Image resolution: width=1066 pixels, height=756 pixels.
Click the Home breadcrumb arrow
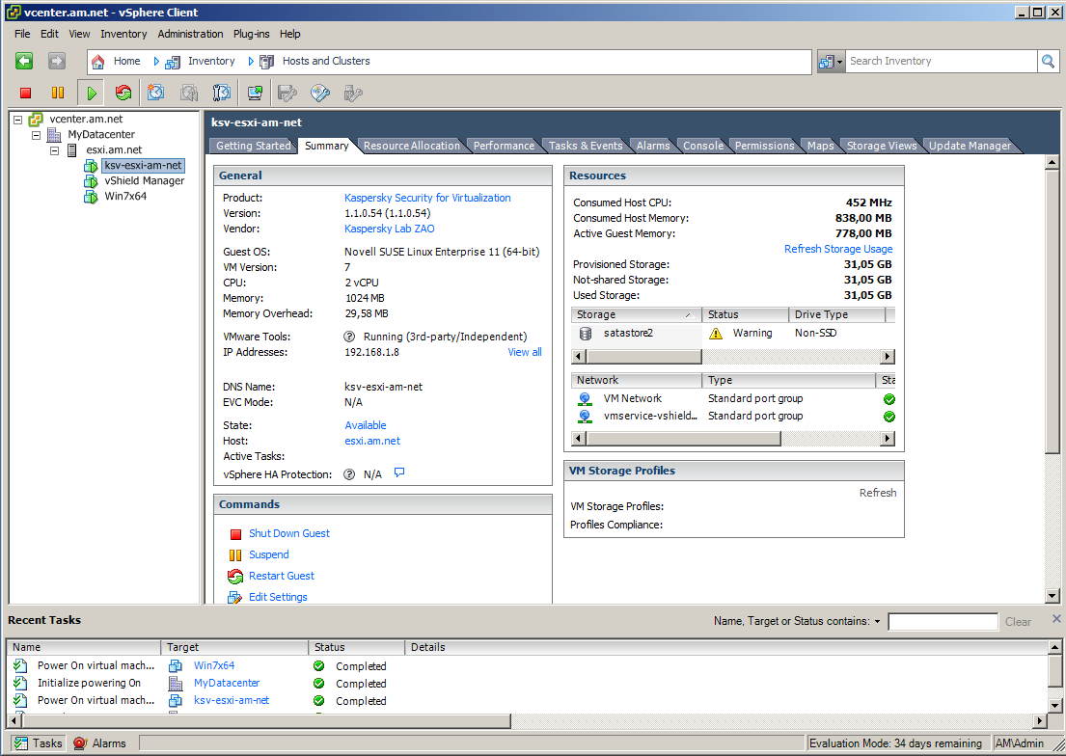[x=156, y=62]
